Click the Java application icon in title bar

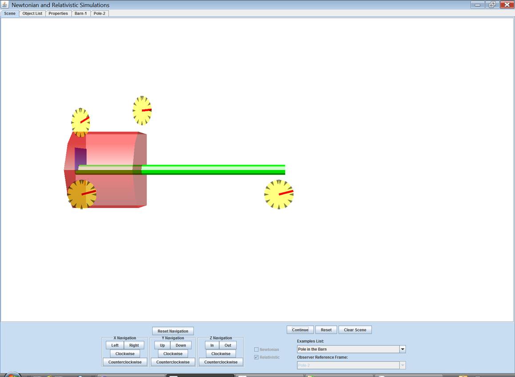[x=5, y=5]
